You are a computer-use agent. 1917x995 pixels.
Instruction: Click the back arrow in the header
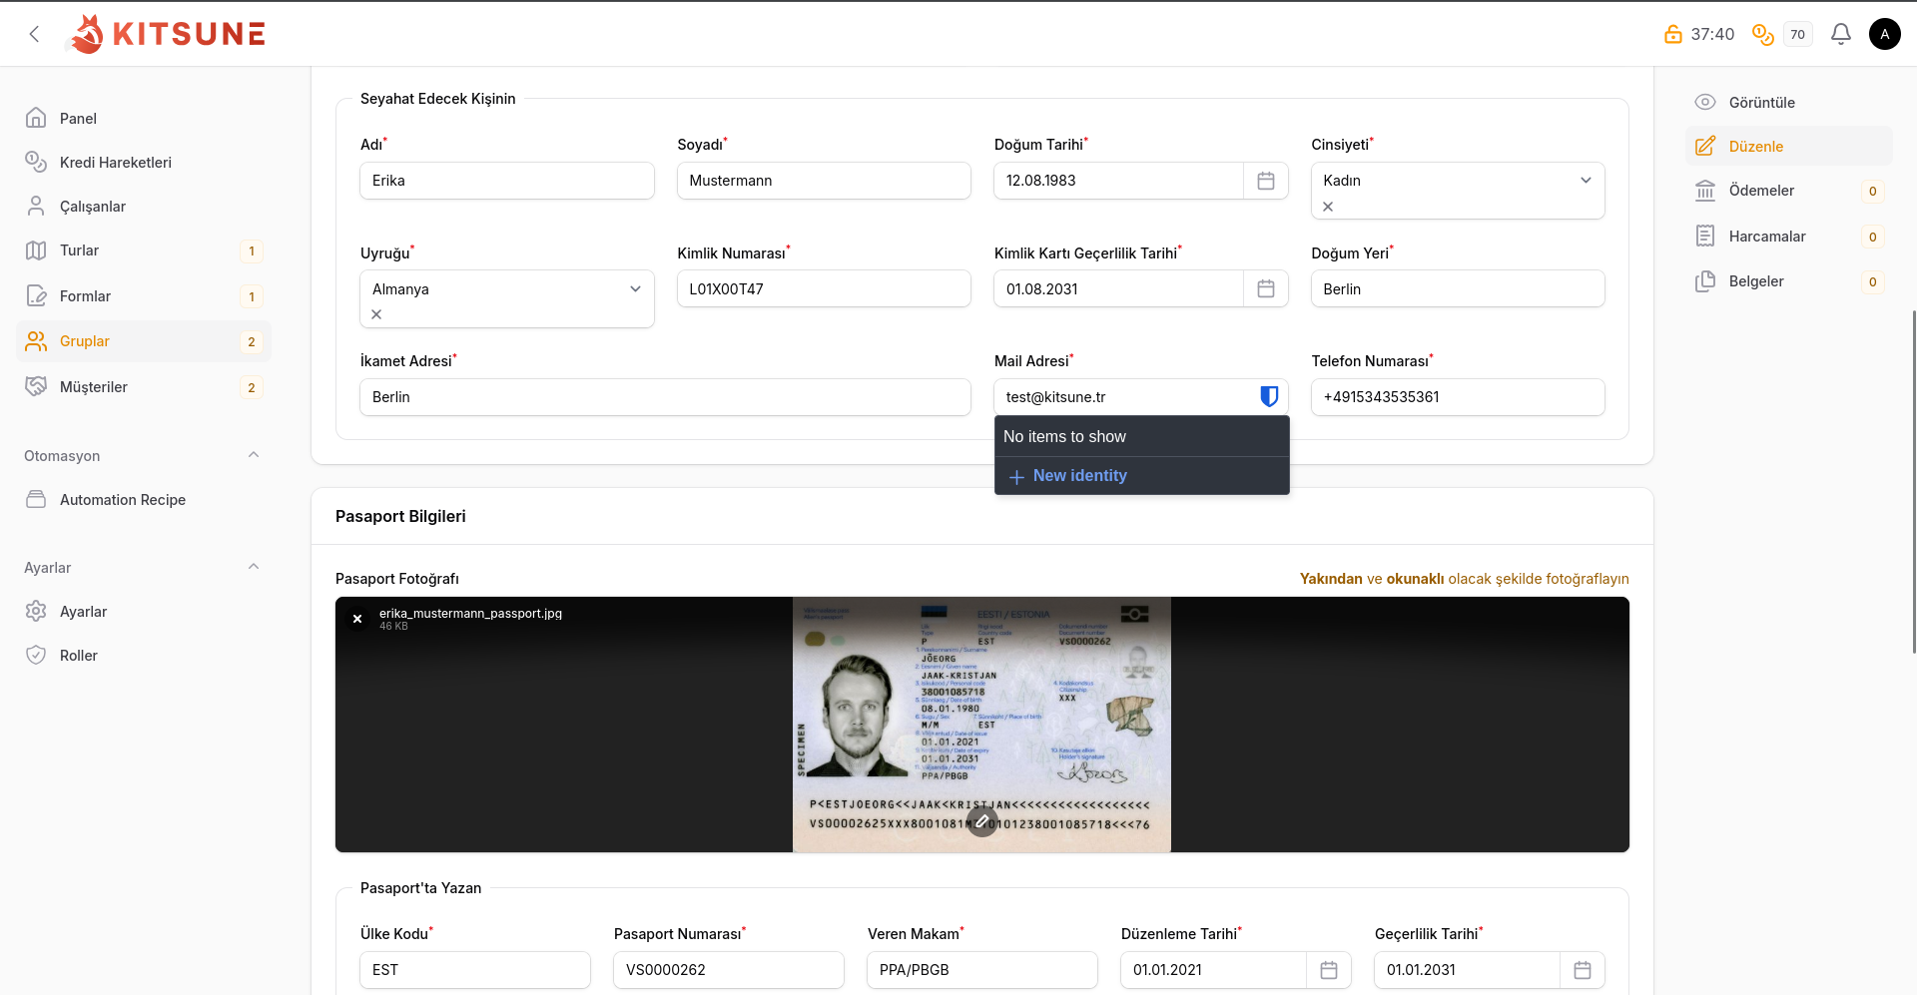(x=35, y=34)
